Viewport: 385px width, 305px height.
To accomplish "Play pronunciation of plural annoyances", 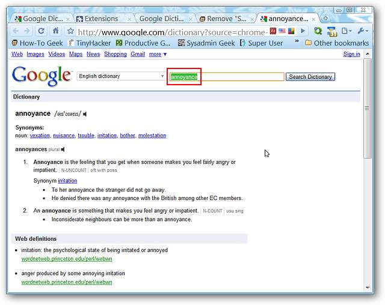I will tap(63, 149).
